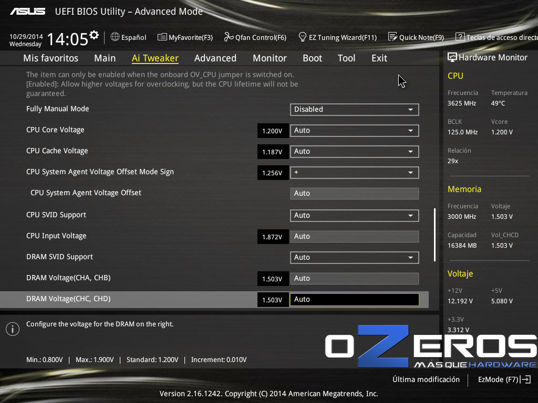Viewport: 538px width, 403px height.
Task: Open the Fully Manual Mode dropdown
Action: [355, 110]
